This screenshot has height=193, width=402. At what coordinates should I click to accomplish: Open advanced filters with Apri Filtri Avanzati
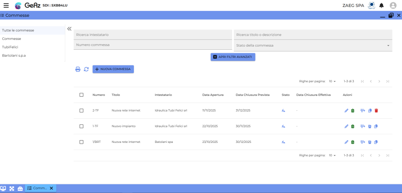click(x=233, y=57)
